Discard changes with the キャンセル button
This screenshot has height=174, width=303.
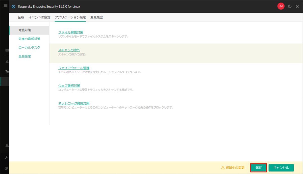coord(281,167)
